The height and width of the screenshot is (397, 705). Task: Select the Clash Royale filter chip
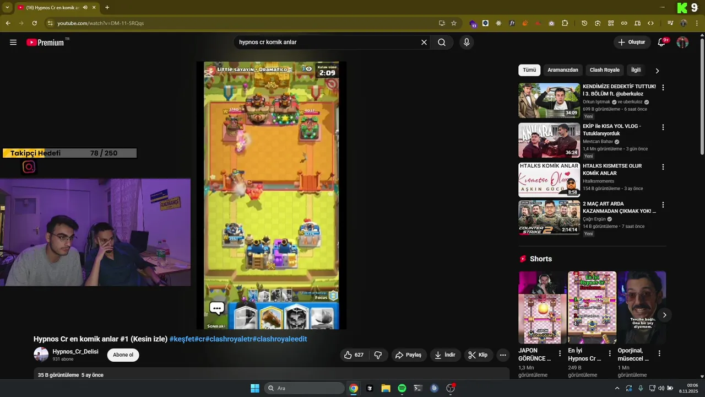(x=605, y=70)
